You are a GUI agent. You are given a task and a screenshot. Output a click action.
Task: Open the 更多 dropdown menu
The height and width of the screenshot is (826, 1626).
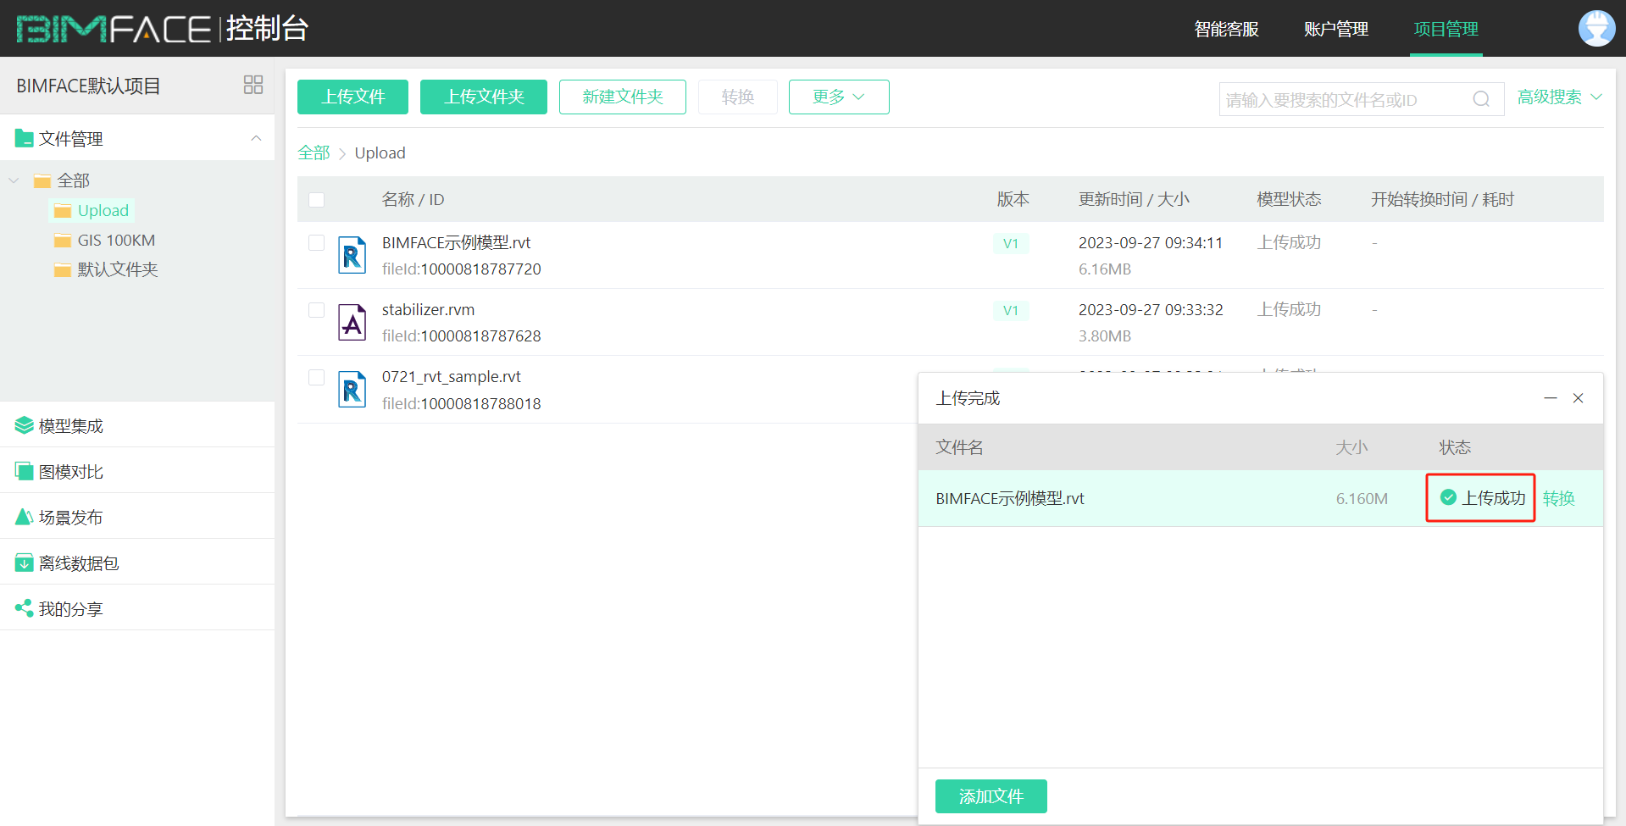(x=838, y=97)
